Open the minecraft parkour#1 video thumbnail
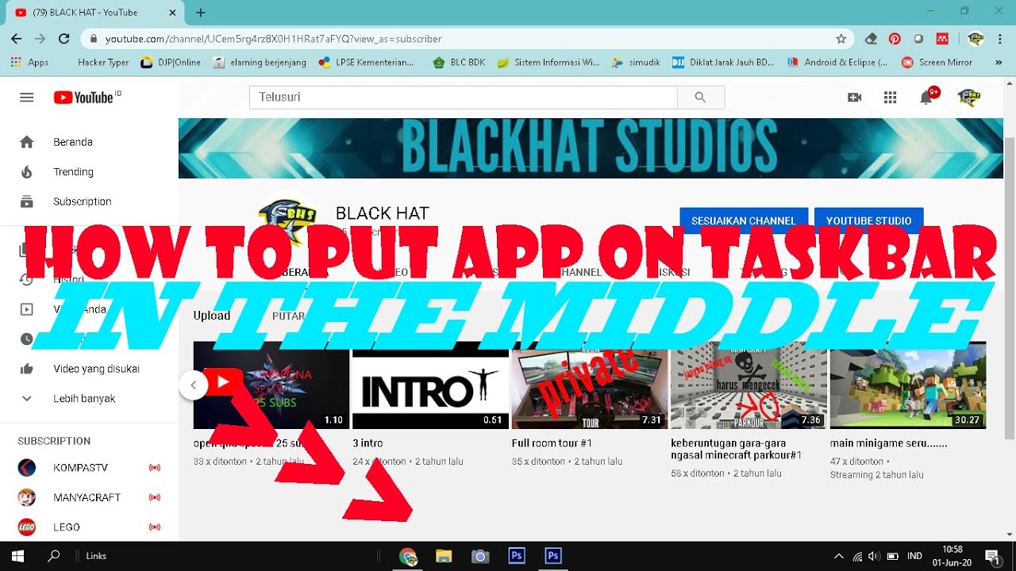1016x571 pixels. coord(749,385)
